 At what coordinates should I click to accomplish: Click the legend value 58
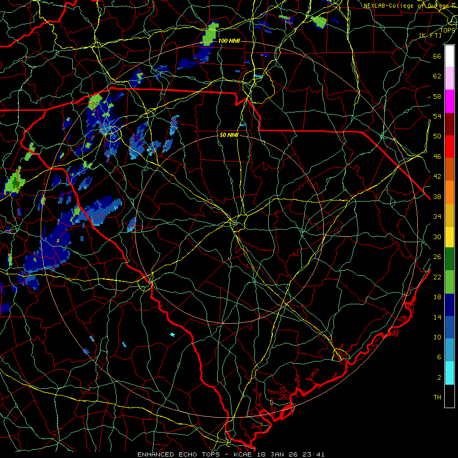pyautogui.click(x=437, y=96)
